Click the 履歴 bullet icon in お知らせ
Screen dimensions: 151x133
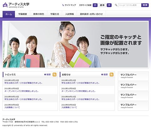pyautogui.click(x=102, y=75)
